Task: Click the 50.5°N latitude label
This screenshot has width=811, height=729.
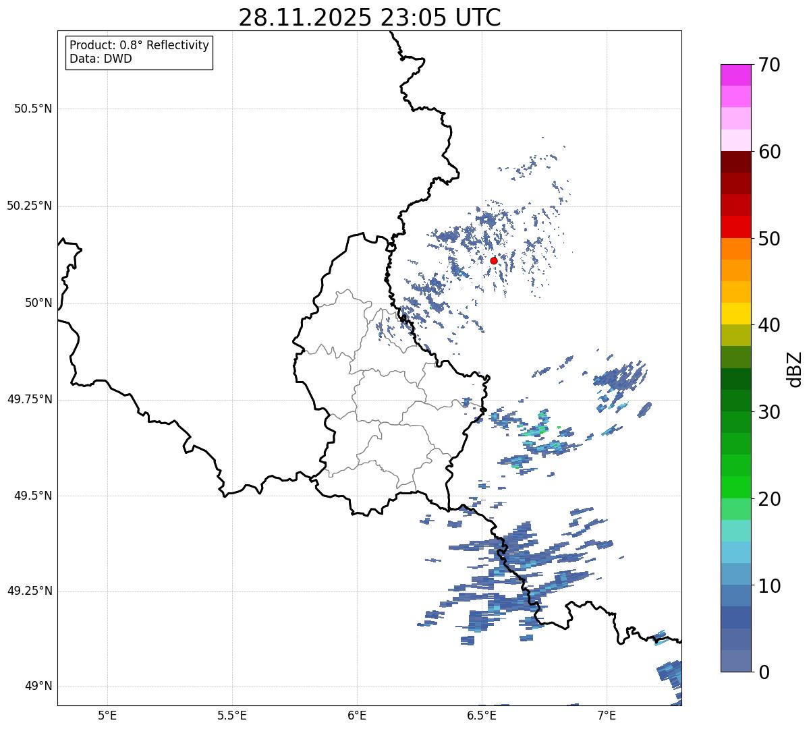Action: pos(33,109)
